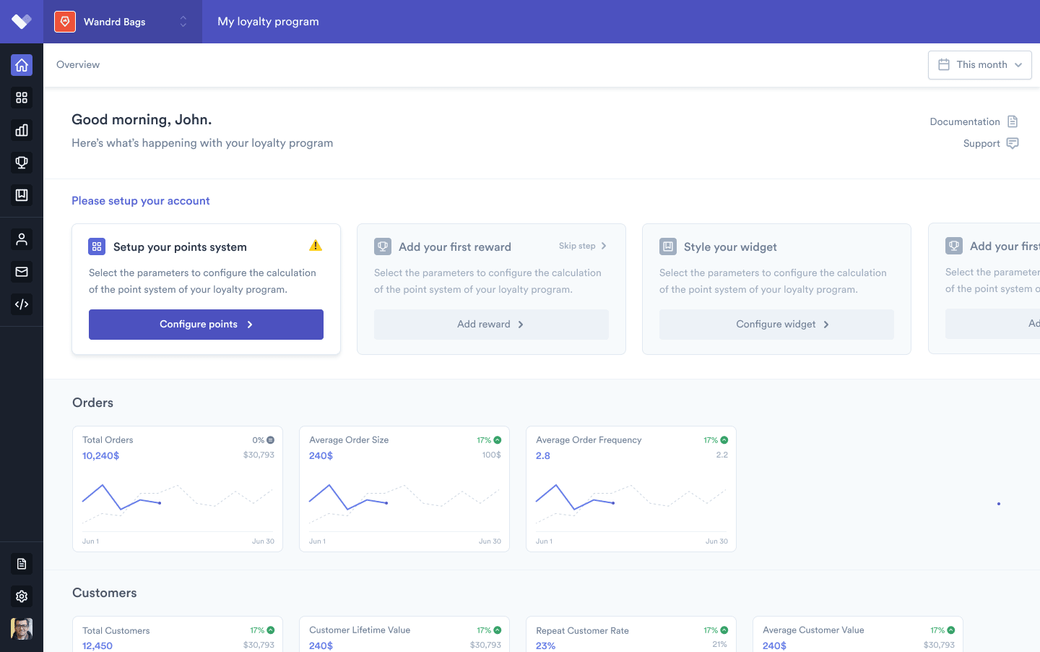Click the Support chat bubble icon
The height and width of the screenshot is (652, 1040).
[1013, 143]
